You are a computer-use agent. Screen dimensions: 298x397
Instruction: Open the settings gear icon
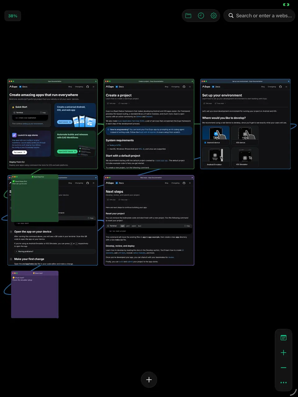[214, 16]
